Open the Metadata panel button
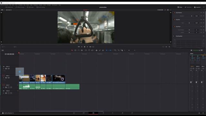The image size is (206, 116). pyautogui.click(x=188, y=7)
